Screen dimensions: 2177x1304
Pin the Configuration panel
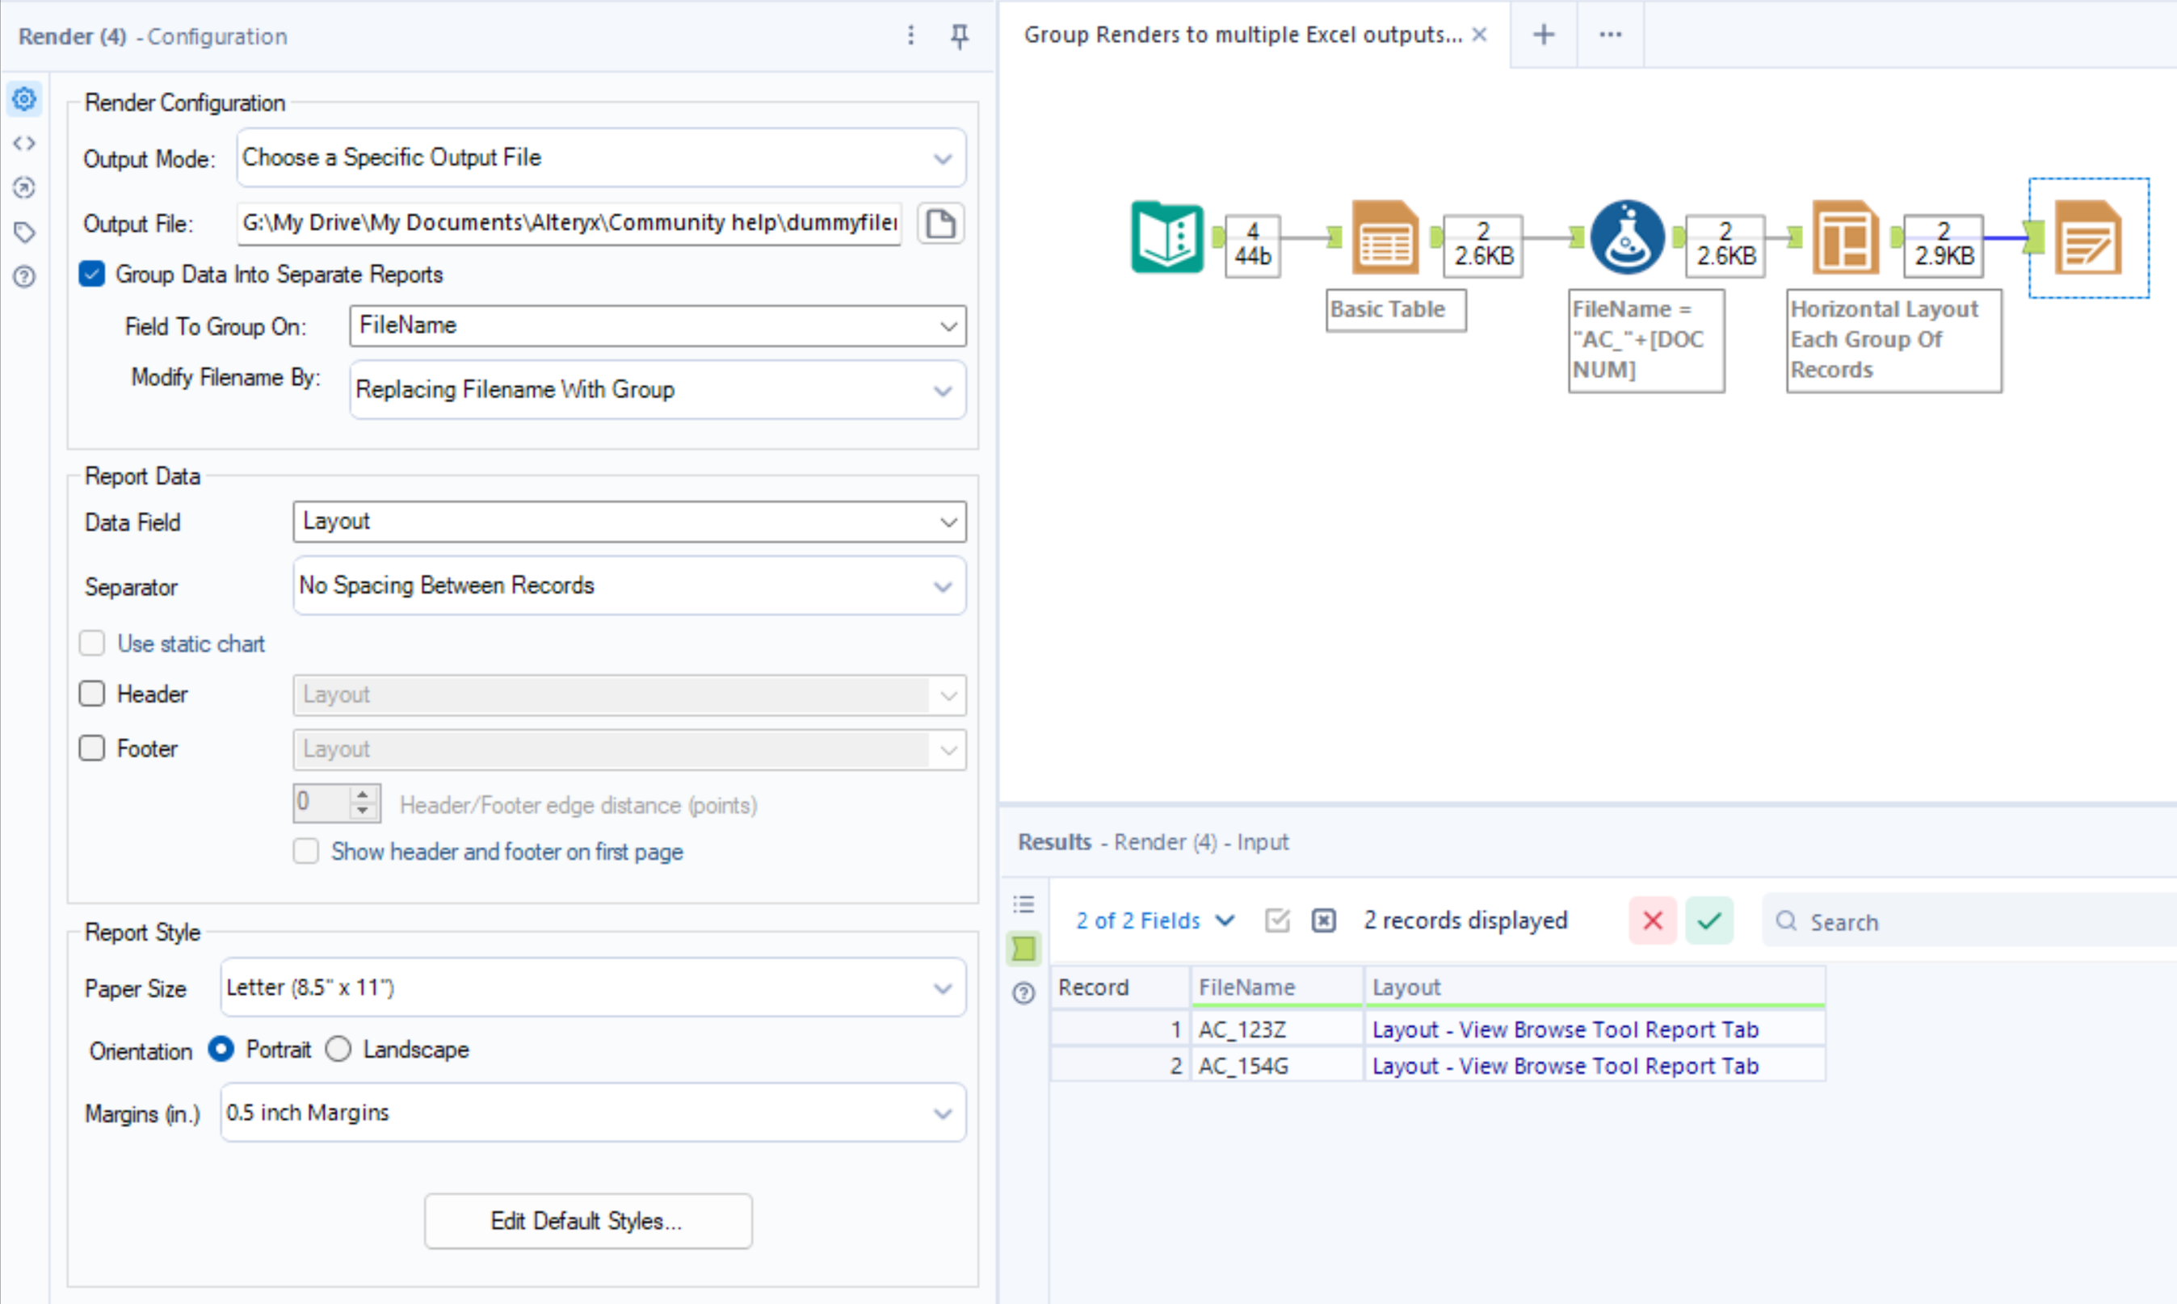[x=959, y=36]
